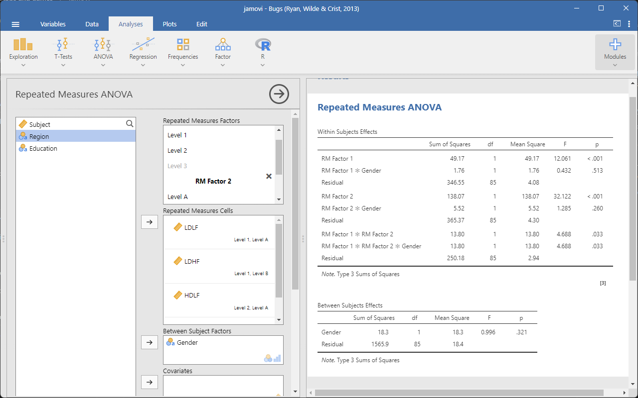
Task: Select the Subject variable
Action: [76, 124]
